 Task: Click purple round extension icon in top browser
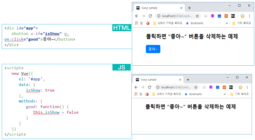[213, 16]
